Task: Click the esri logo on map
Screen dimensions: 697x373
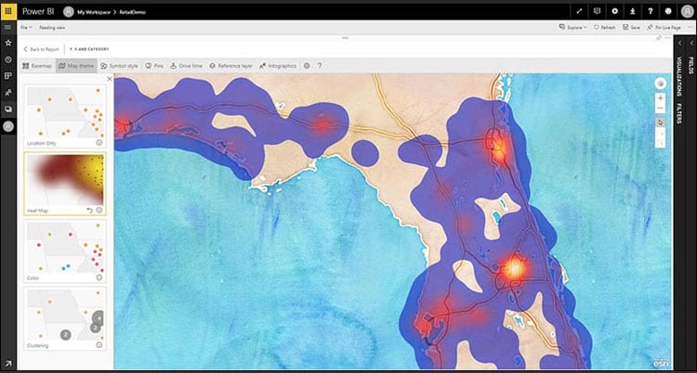Action: [x=661, y=362]
